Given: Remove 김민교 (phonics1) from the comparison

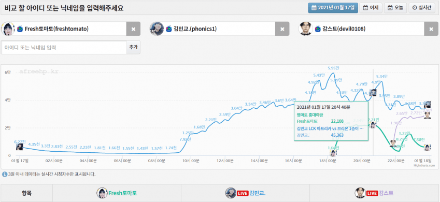Looking at the screenshot, I should (282, 29).
